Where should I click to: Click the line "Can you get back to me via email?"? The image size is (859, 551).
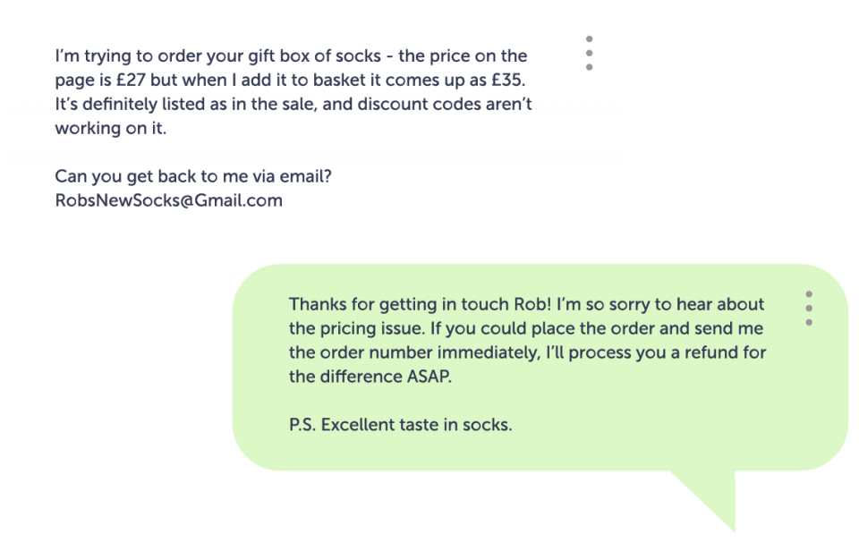(x=193, y=176)
